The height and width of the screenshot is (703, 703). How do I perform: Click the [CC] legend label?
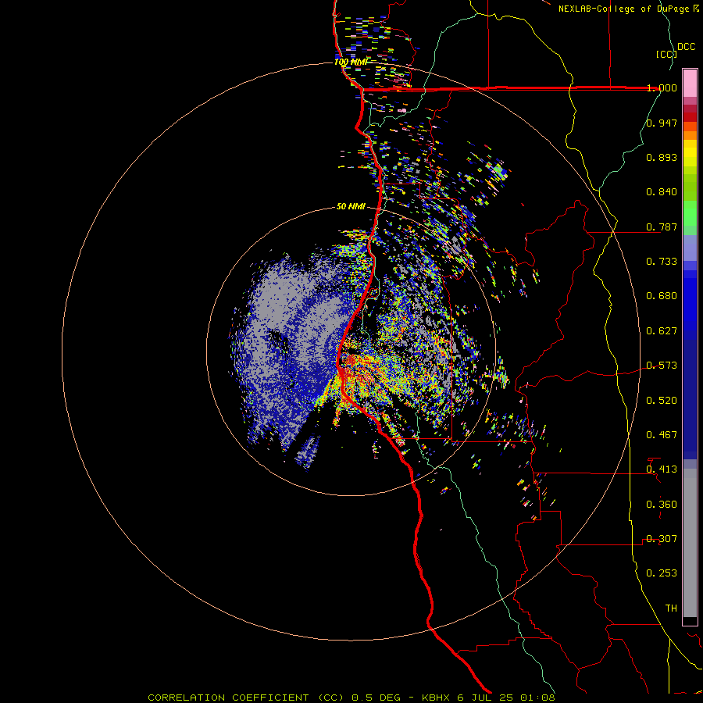pos(666,54)
